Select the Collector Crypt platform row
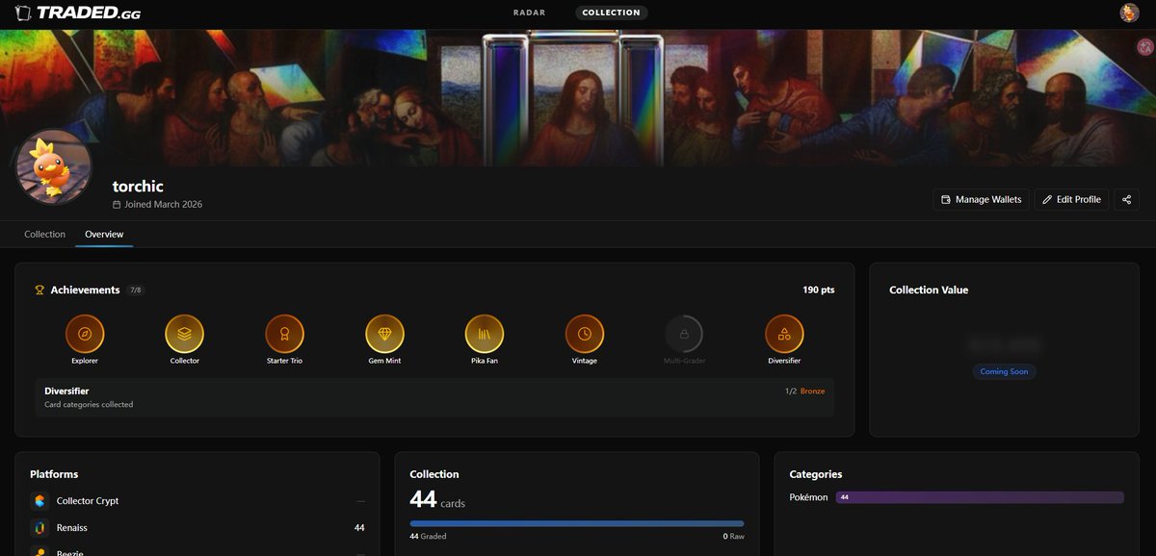Image resolution: width=1156 pixels, height=556 pixels. pos(197,500)
